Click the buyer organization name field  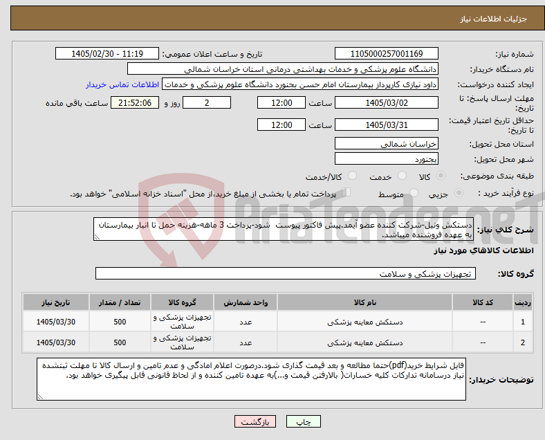point(283,68)
